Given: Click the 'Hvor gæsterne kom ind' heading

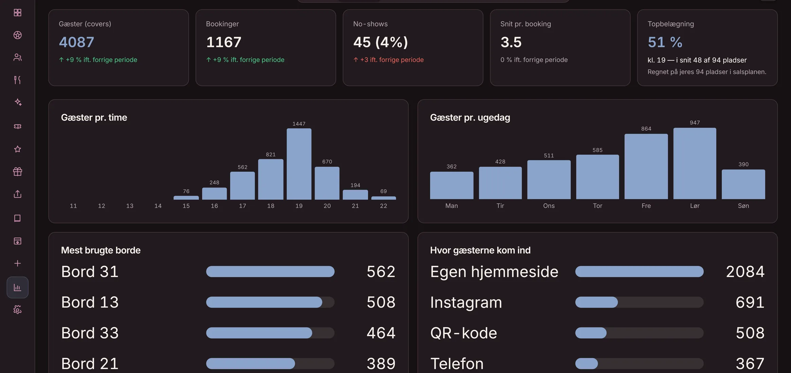Looking at the screenshot, I should 480,250.
